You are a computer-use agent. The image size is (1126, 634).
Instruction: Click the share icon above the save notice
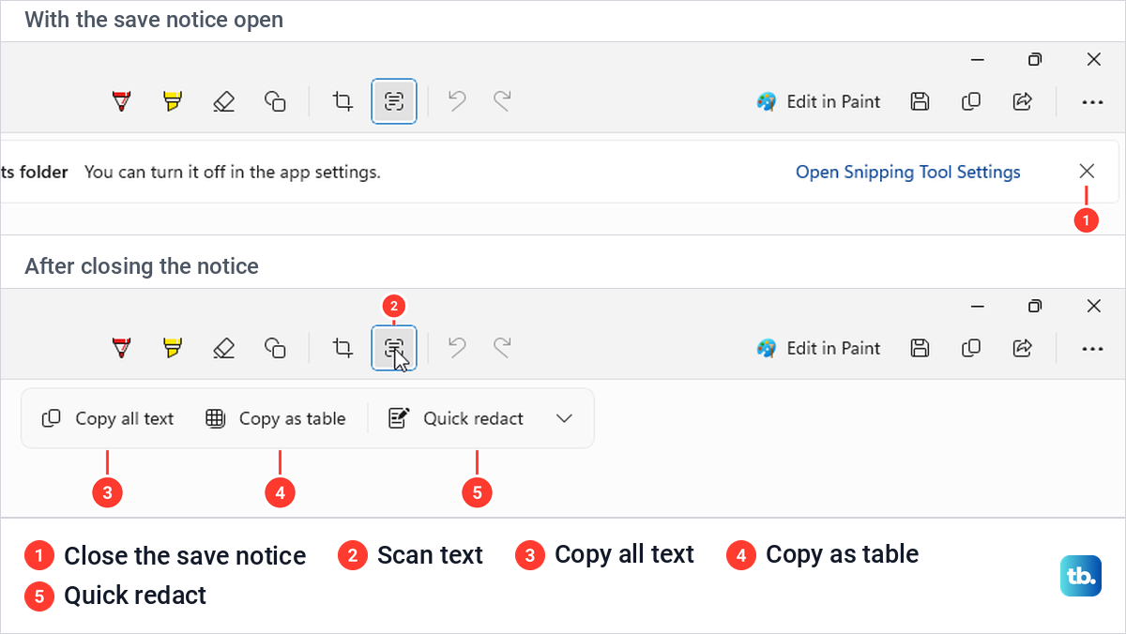point(1023,101)
